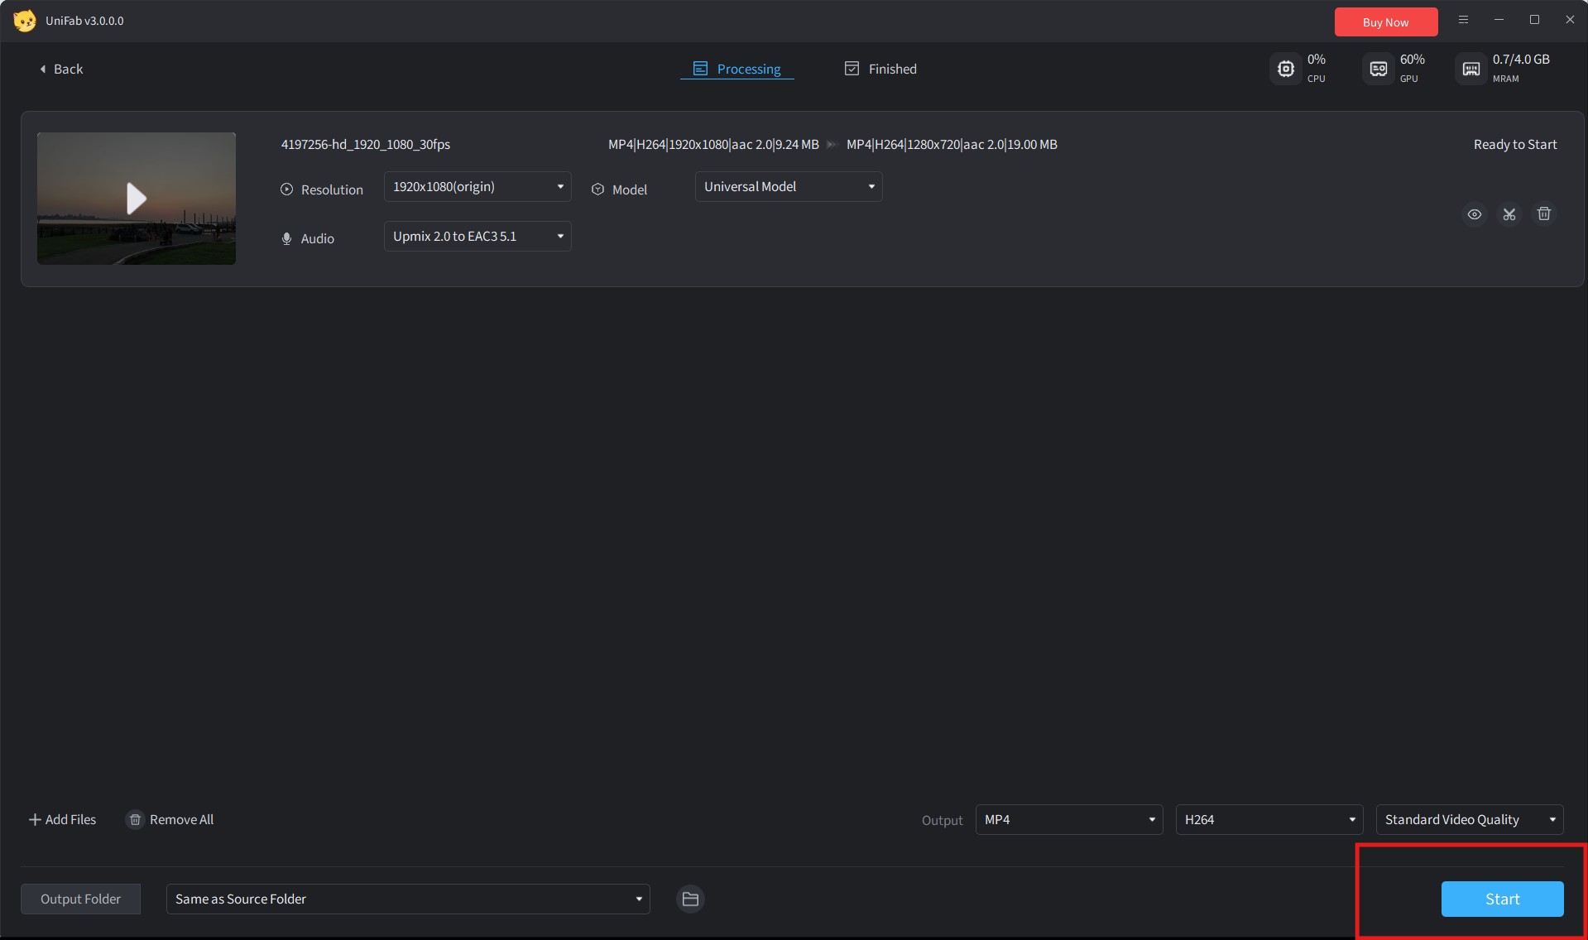Screen dimensions: 1588x940
Task: Click the MRAM memory monitor icon
Action: point(1471,69)
